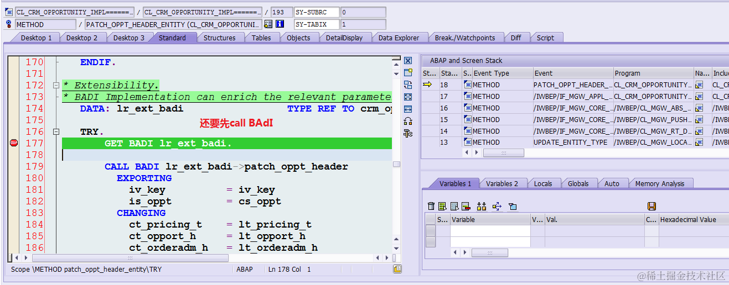
Task: Click the navigation icon in stack row 13
Action: click(x=699, y=142)
